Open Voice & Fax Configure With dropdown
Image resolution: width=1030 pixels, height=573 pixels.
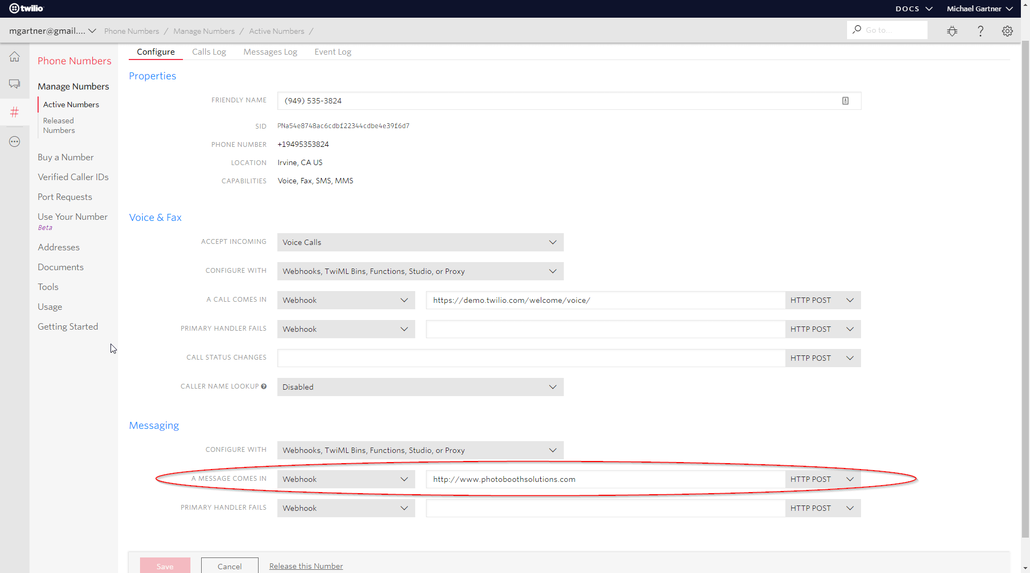point(420,271)
